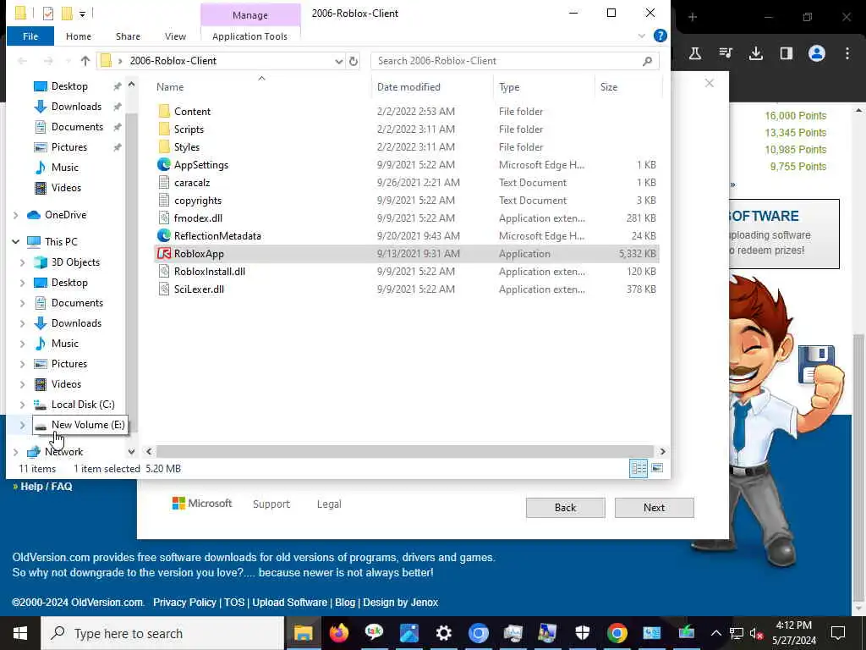
Task: Open the RobloxApp application icon
Action: [164, 254]
